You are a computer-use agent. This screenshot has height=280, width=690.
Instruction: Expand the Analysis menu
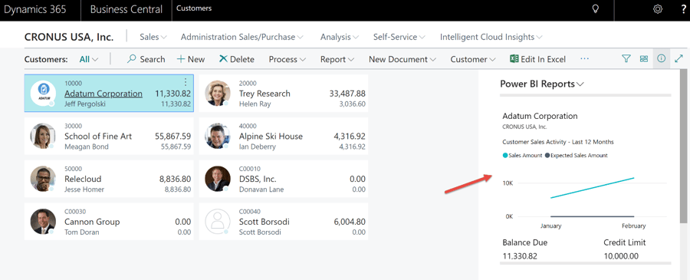pos(340,37)
